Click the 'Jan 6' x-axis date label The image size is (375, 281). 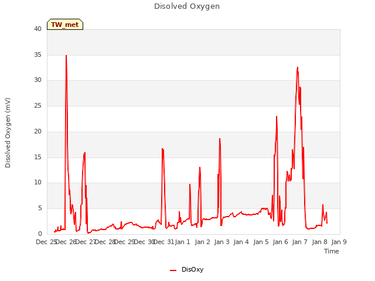[280, 242]
